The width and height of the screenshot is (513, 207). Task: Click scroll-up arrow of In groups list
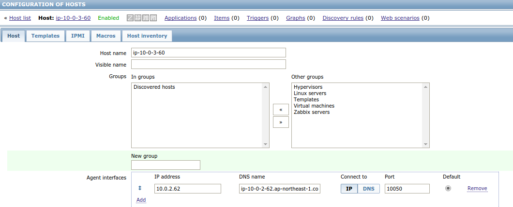[x=265, y=87]
